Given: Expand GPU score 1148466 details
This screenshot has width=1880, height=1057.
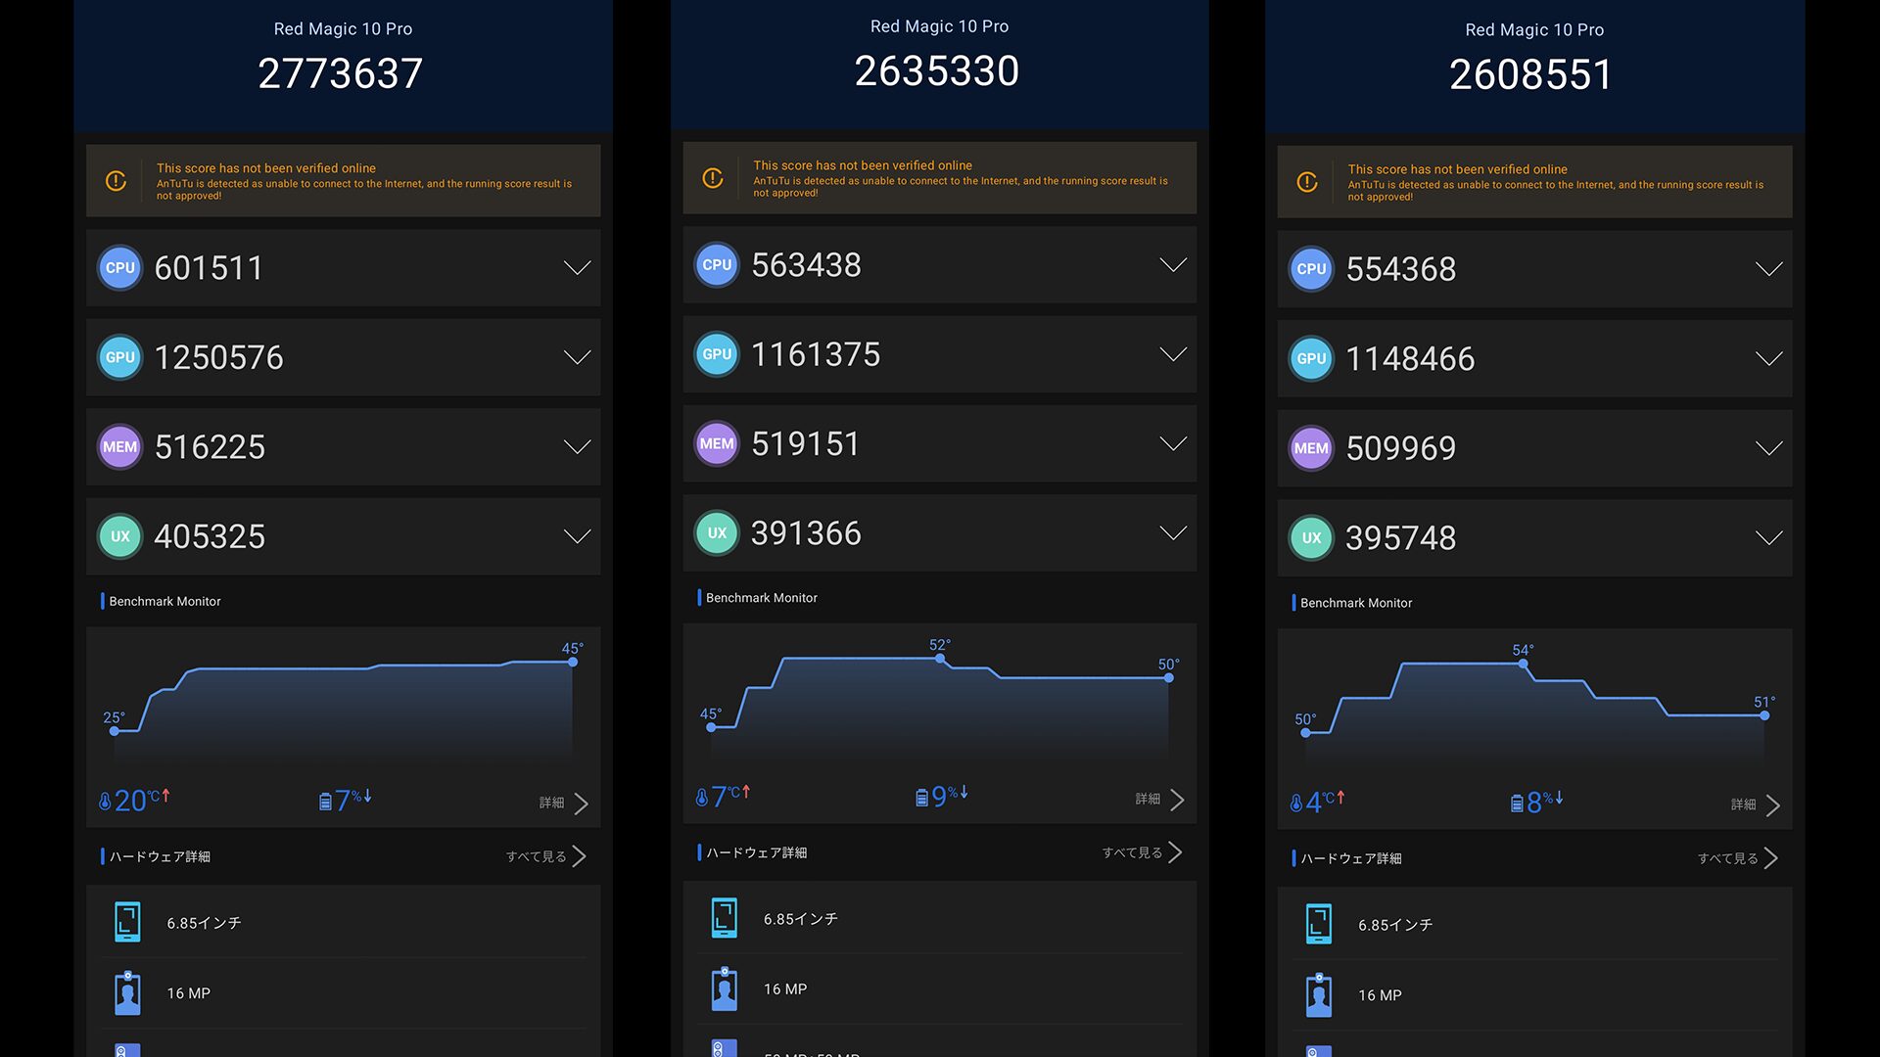Looking at the screenshot, I should point(1769,358).
